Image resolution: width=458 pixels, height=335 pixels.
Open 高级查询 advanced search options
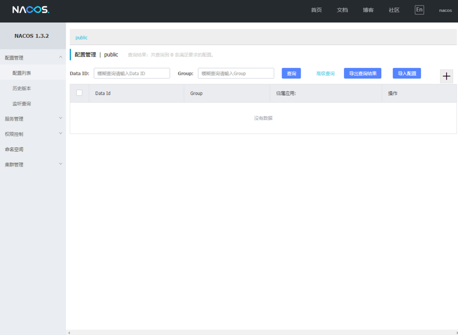point(325,73)
